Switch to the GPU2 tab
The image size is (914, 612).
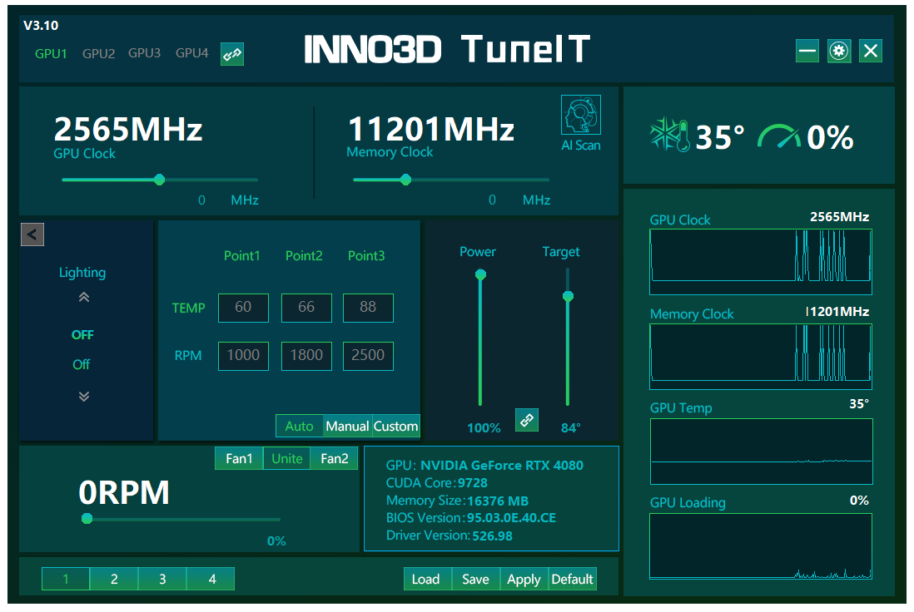coord(98,53)
